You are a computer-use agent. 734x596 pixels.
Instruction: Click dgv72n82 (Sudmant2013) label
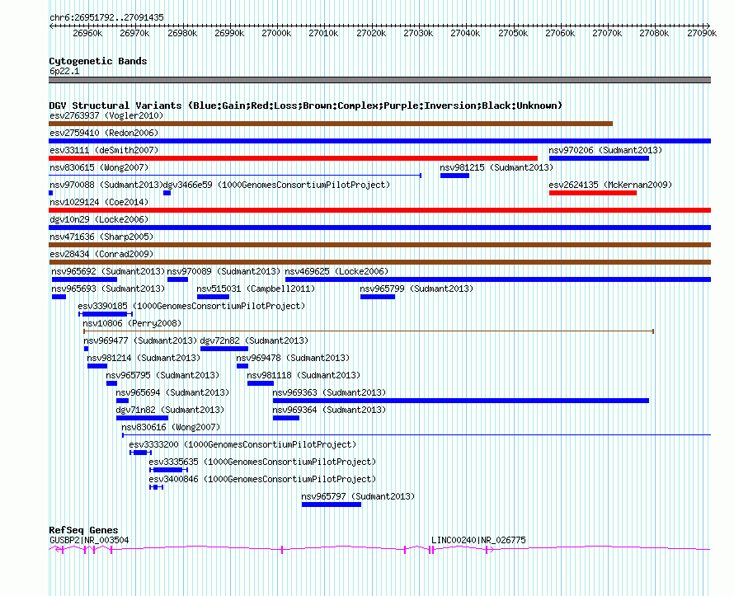pos(254,340)
